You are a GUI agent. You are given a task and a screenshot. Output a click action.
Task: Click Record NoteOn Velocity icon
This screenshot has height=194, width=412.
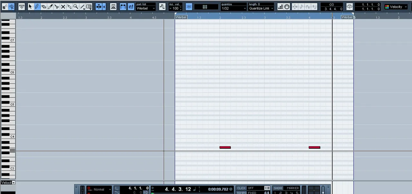(308, 7)
